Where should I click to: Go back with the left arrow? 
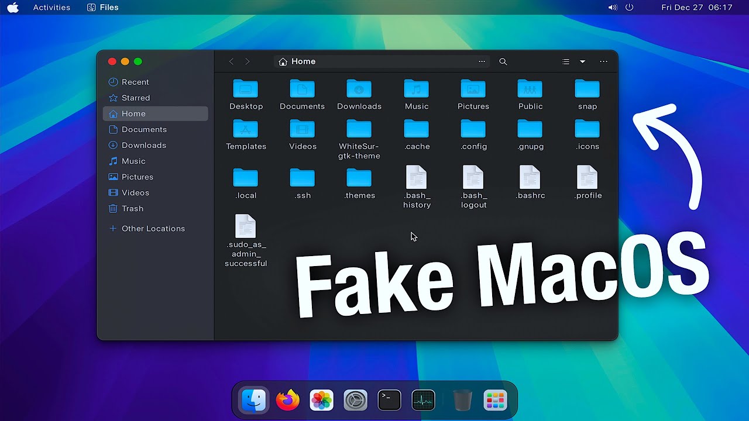pos(231,61)
